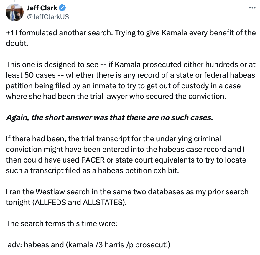This screenshot has height=255, width=260.
Task: Click the 'adv: habeas and' search query line
Action: pos(89,245)
